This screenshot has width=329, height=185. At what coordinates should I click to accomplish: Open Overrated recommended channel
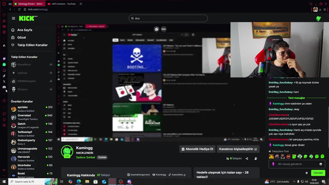pos(32,117)
